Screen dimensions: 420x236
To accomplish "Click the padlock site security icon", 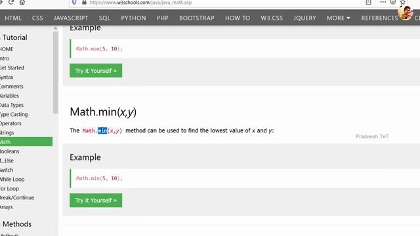I will [85, 2].
